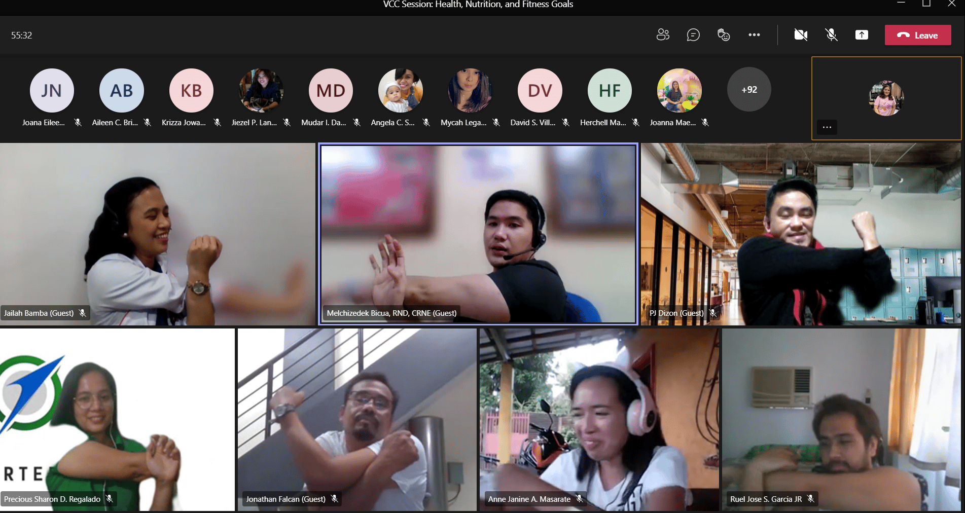Click Melchizedek Bicua, RND, CRNE name label
This screenshot has height=513, width=965.
[391, 313]
